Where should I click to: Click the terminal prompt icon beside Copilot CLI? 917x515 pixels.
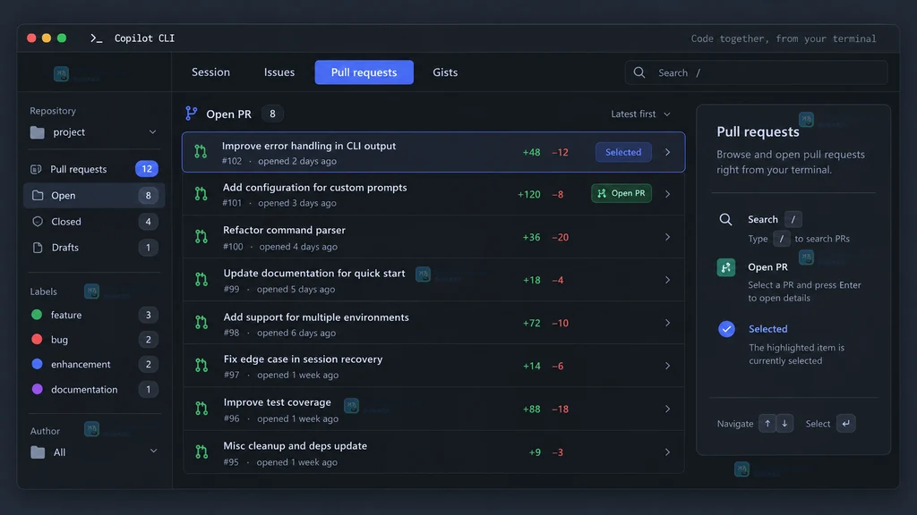coord(97,38)
